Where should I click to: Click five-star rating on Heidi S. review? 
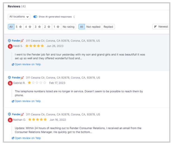click(x=34, y=46)
